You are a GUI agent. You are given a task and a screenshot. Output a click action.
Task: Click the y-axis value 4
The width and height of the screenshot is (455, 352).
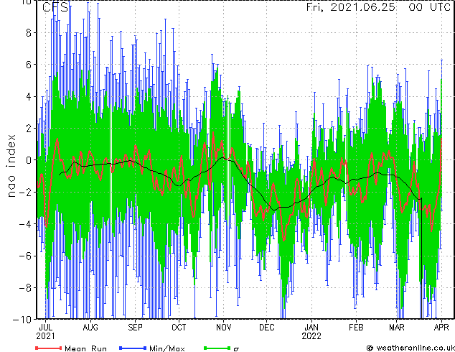[x=29, y=96]
